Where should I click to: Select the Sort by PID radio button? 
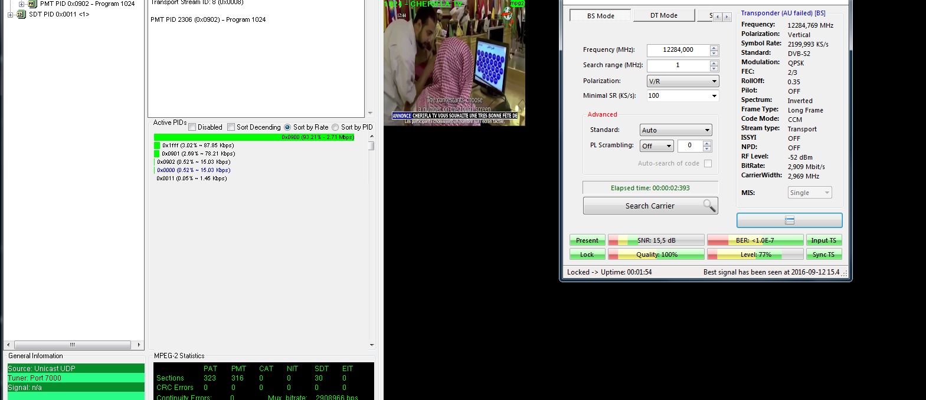tap(335, 127)
